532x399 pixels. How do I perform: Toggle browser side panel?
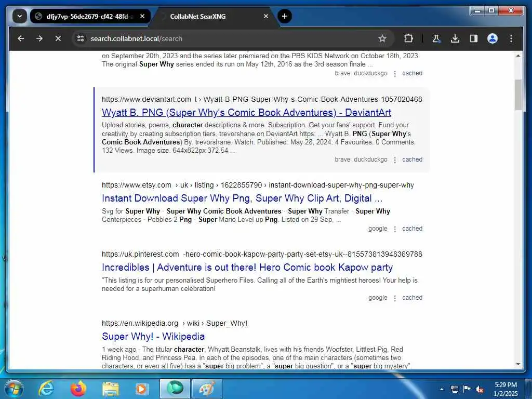pyautogui.click(x=474, y=38)
